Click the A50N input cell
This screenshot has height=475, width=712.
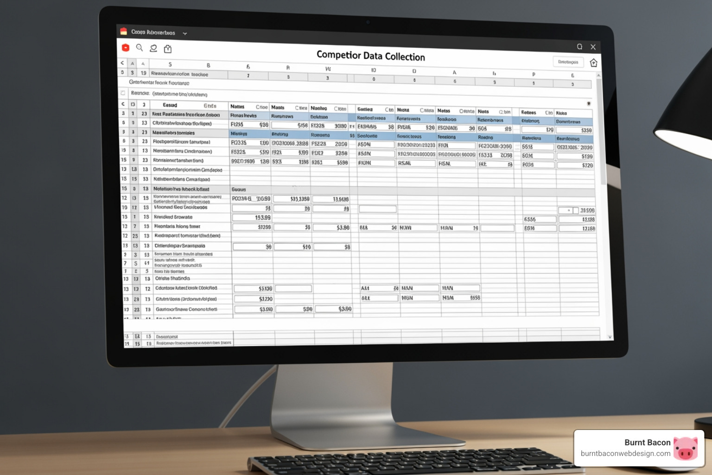click(x=375, y=144)
